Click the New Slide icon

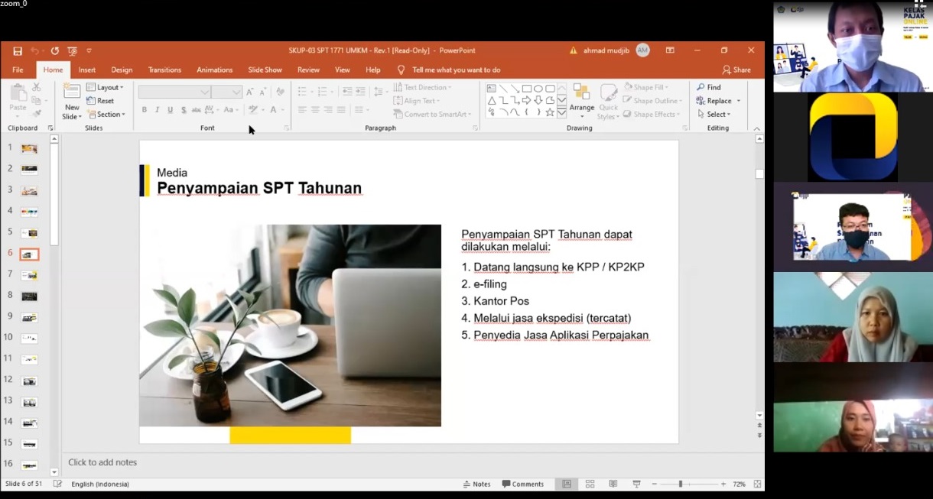coord(72,92)
